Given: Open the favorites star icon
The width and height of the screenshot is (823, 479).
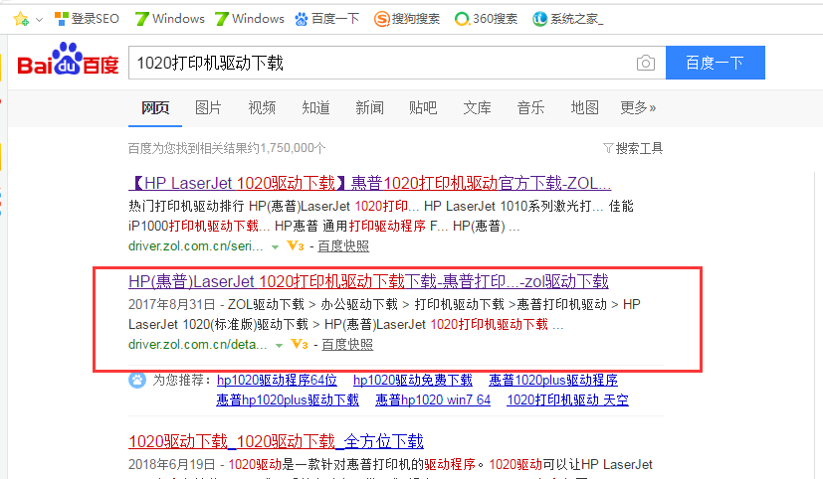Looking at the screenshot, I should pos(20,19).
